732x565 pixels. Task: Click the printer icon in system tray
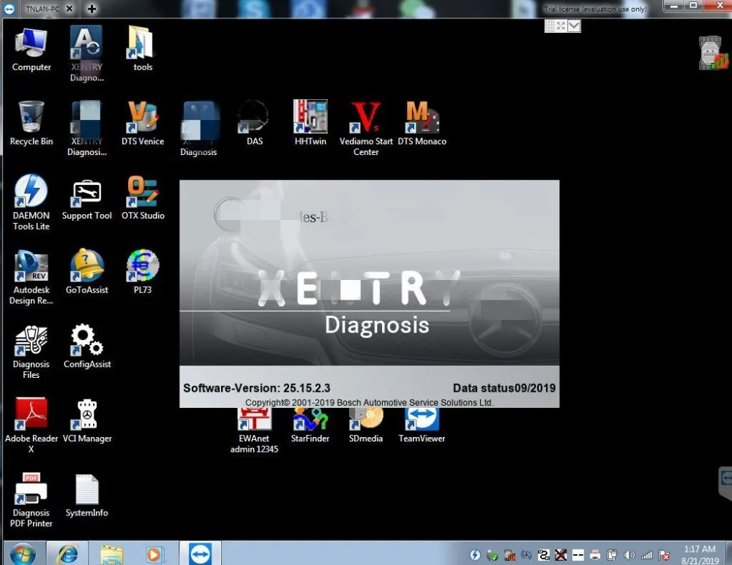point(594,555)
